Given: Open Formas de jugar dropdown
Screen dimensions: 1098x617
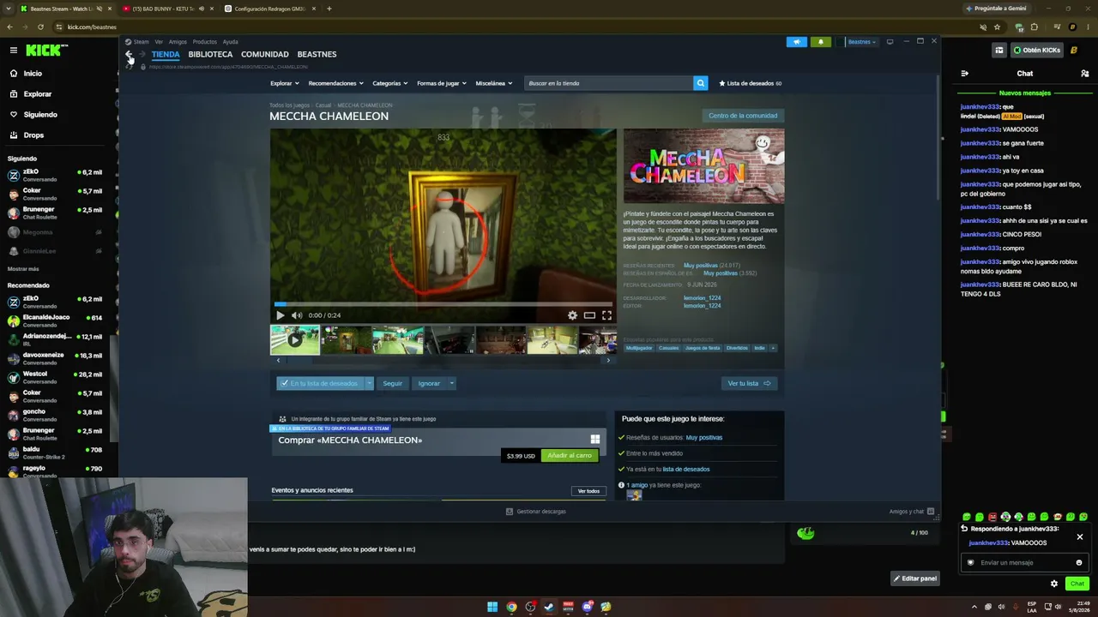Looking at the screenshot, I should (x=442, y=83).
